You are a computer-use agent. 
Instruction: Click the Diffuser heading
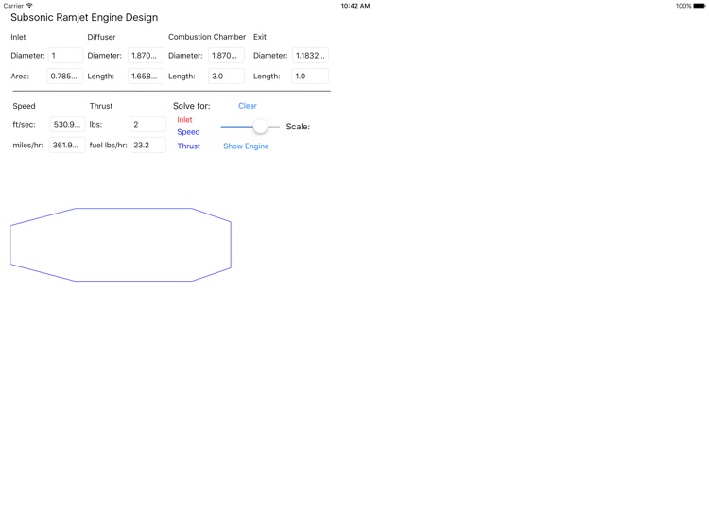[x=101, y=37]
